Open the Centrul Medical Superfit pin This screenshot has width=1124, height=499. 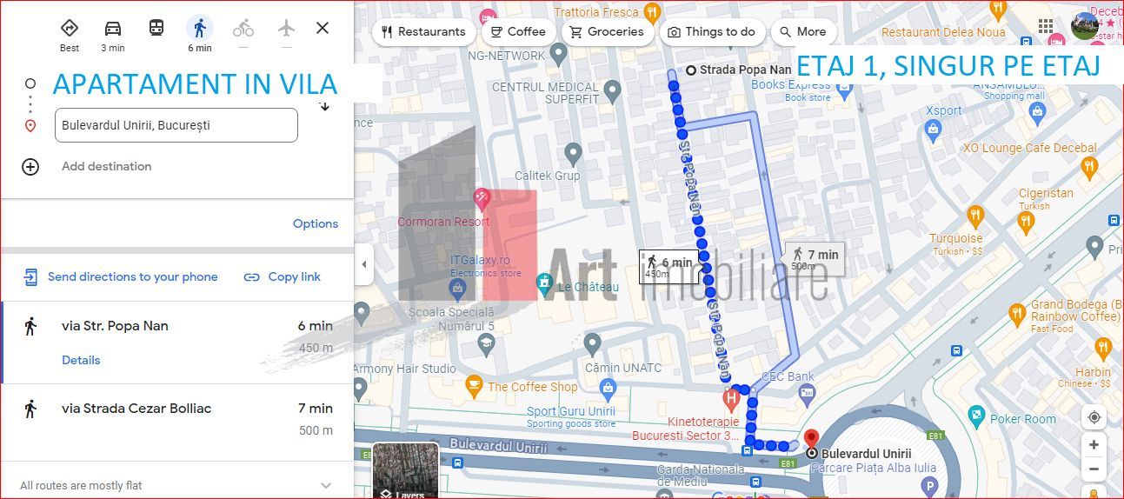[613, 91]
